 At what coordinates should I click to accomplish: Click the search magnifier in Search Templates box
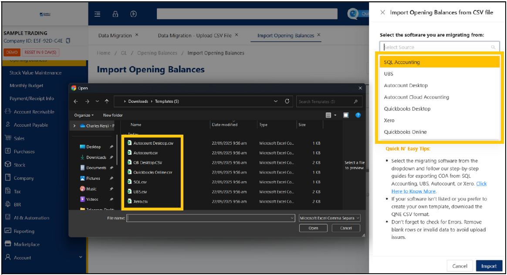[356, 102]
